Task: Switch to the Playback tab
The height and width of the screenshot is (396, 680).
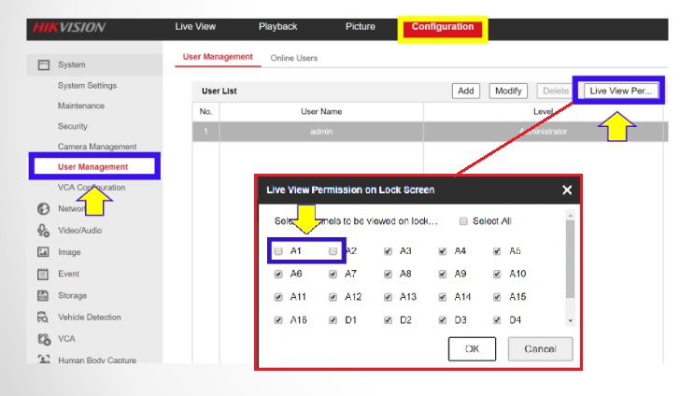Action: 277,26
